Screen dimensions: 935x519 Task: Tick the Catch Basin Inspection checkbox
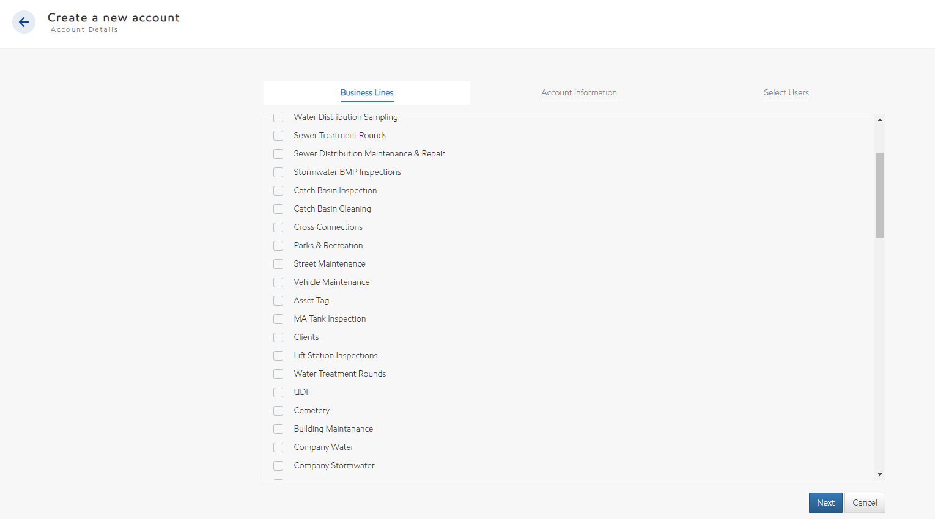(278, 191)
